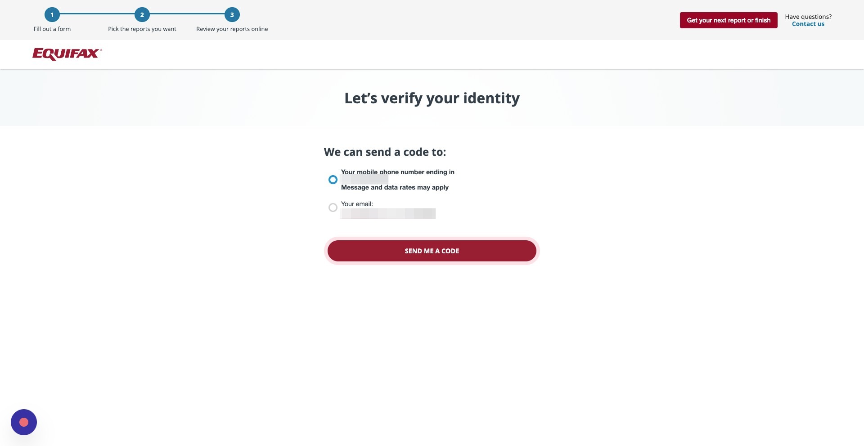The height and width of the screenshot is (446, 864).
Task: Open the round chat widget bubble
Action: pyautogui.click(x=24, y=422)
